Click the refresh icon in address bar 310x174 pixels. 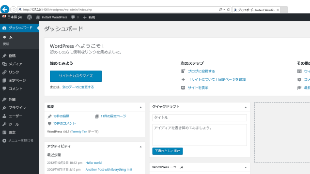pos(228,10)
